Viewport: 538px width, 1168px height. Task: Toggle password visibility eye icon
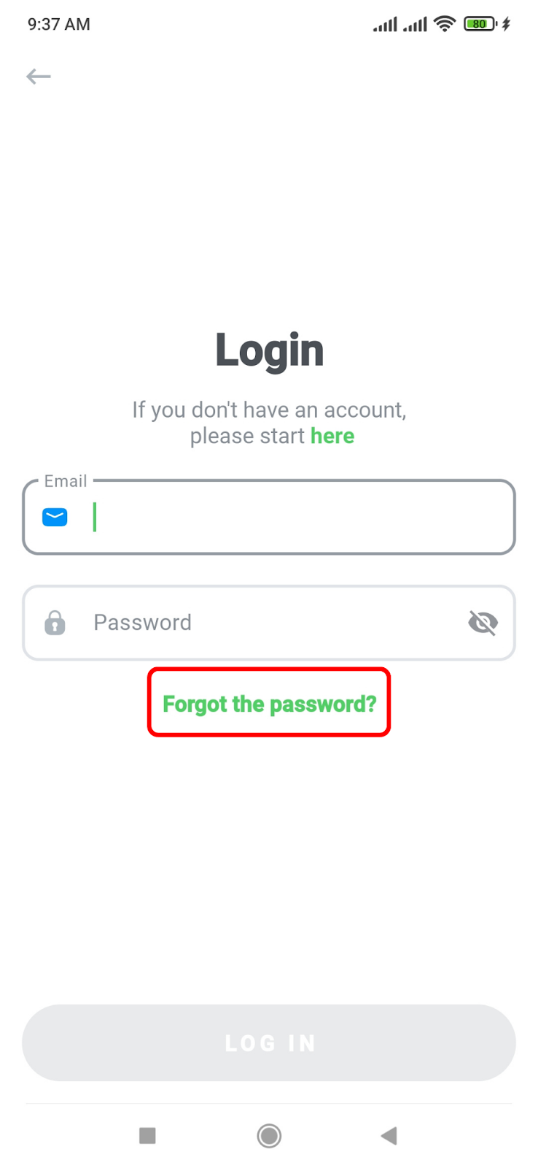click(x=483, y=623)
